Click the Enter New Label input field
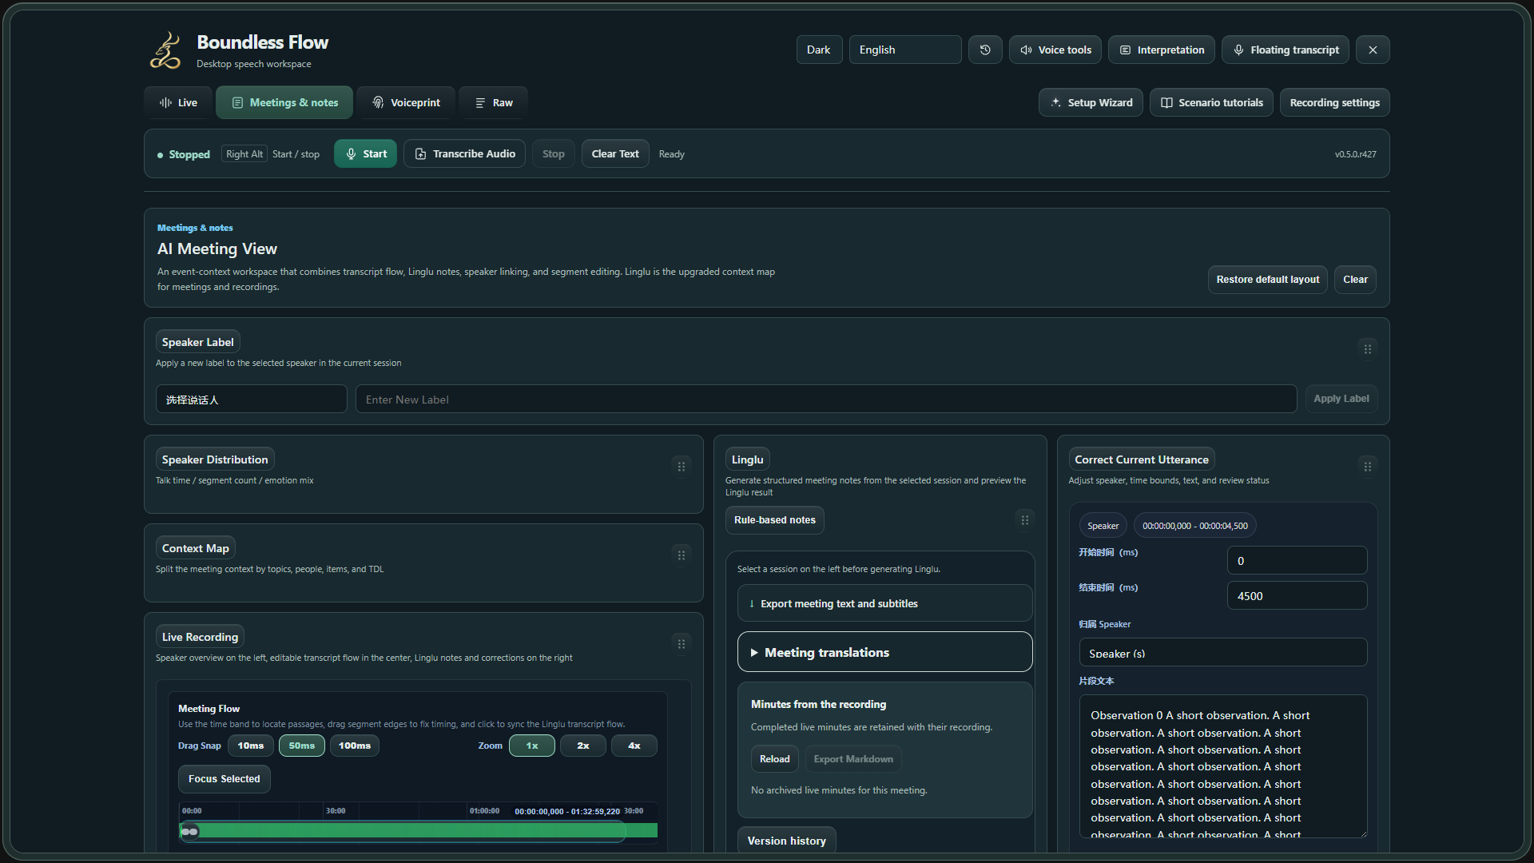The image size is (1534, 863). pyautogui.click(x=826, y=399)
